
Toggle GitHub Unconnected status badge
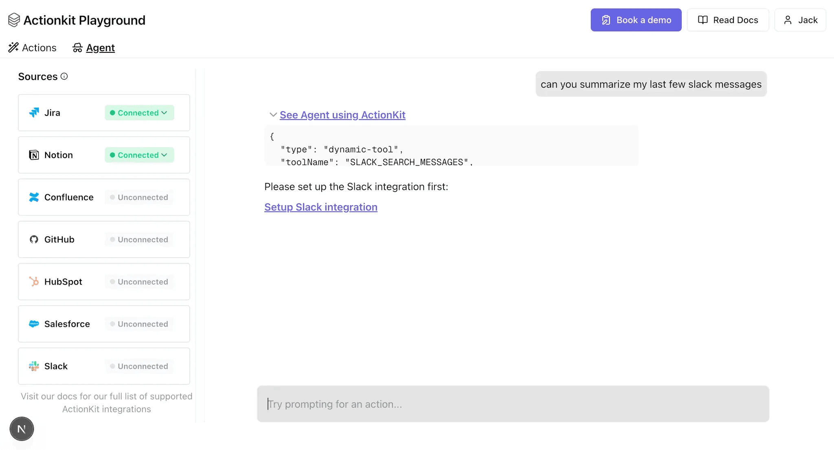tap(139, 239)
